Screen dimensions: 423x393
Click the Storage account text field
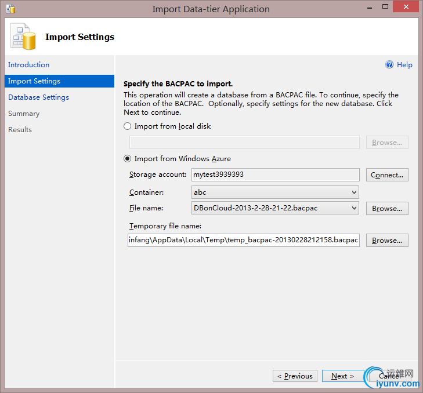coord(275,174)
